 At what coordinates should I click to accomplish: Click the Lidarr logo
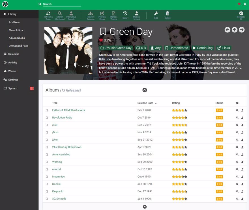coord(5,4)
